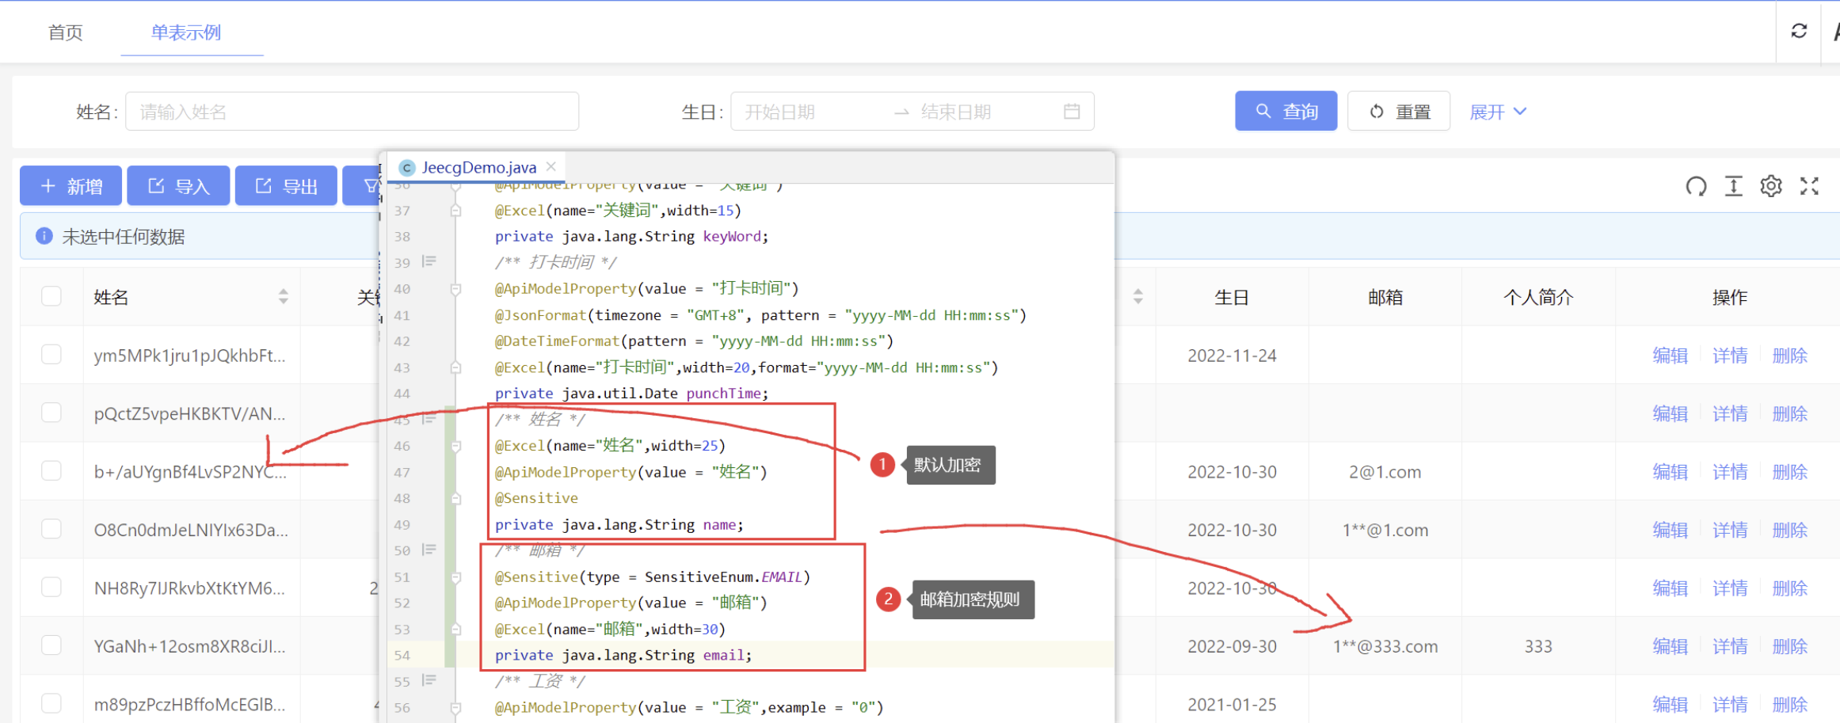The height and width of the screenshot is (723, 1840).
Task: Check the O8Cn0dmJeLNIYIx63Da row
Action: (51, 529)
